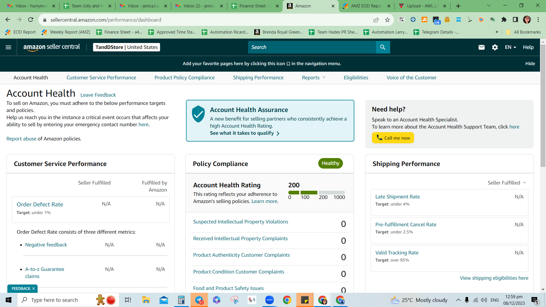Viewport: 546px width, 307px height.
Task: Open the Late Shipment Rate link
Action: pos(397,197)
